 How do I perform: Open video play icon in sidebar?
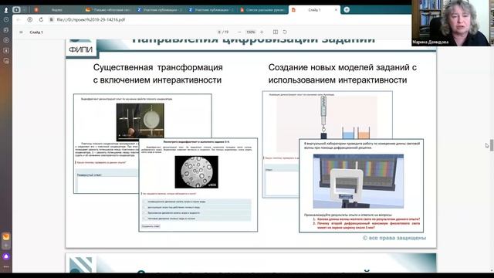tap(6, 40)
